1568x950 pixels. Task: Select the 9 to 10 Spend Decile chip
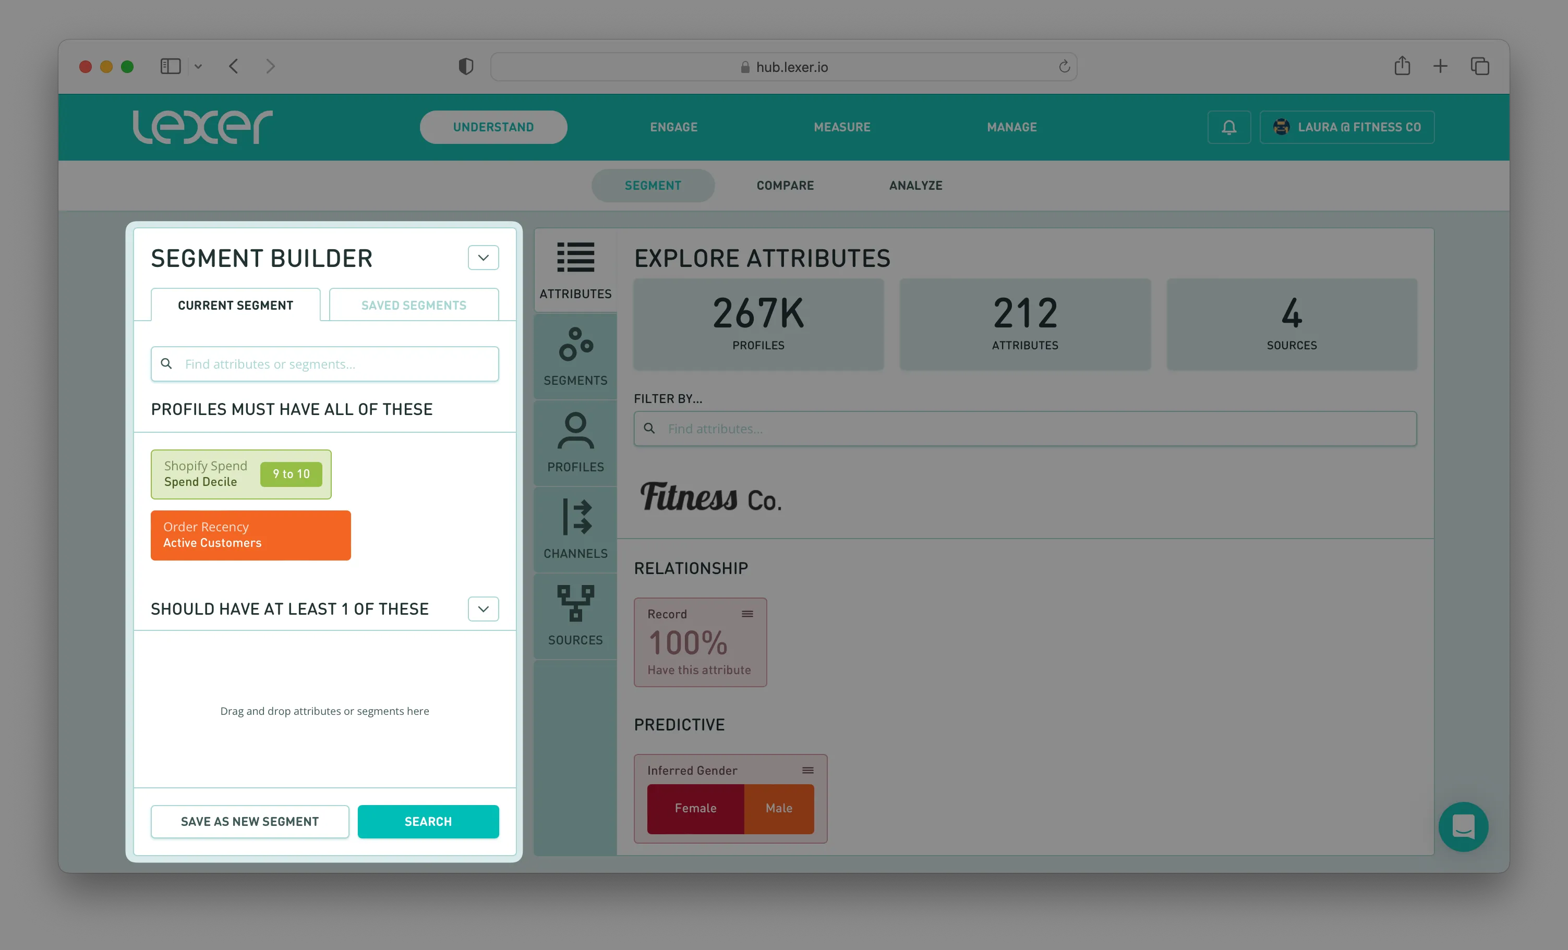tap(291, 474)
